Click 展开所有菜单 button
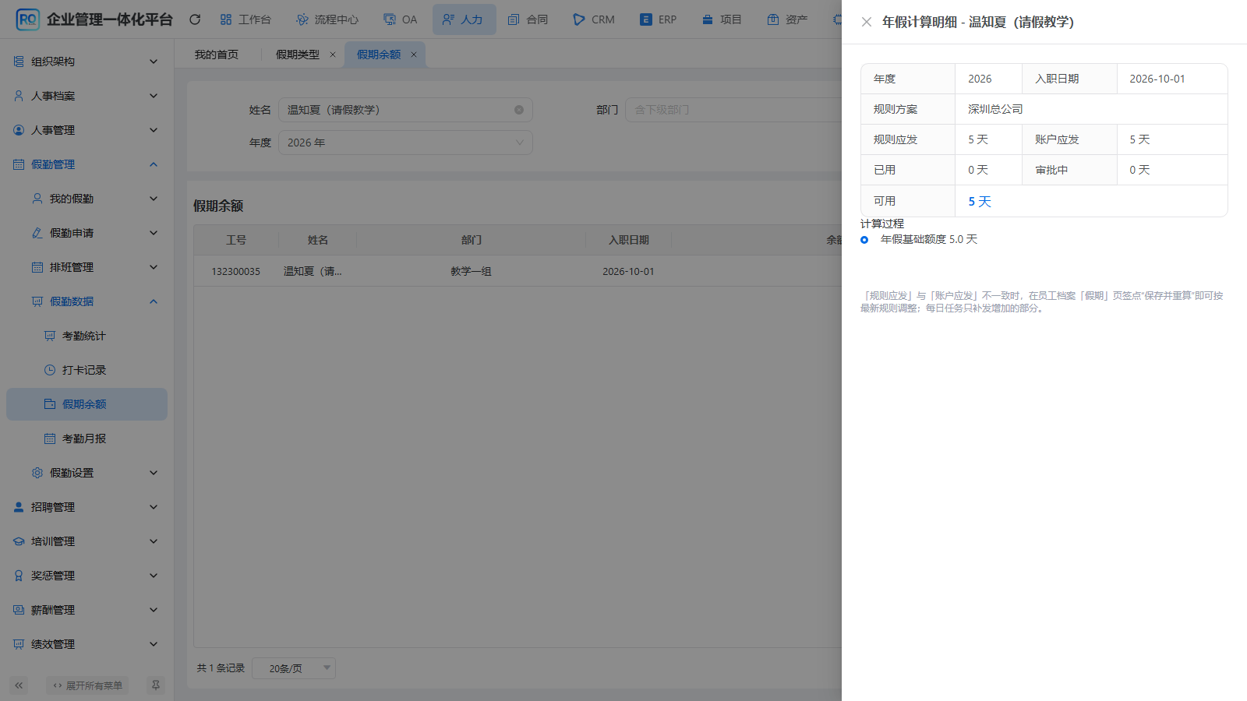The height and width of the screenshot is (701, 1247). point(87,685)
